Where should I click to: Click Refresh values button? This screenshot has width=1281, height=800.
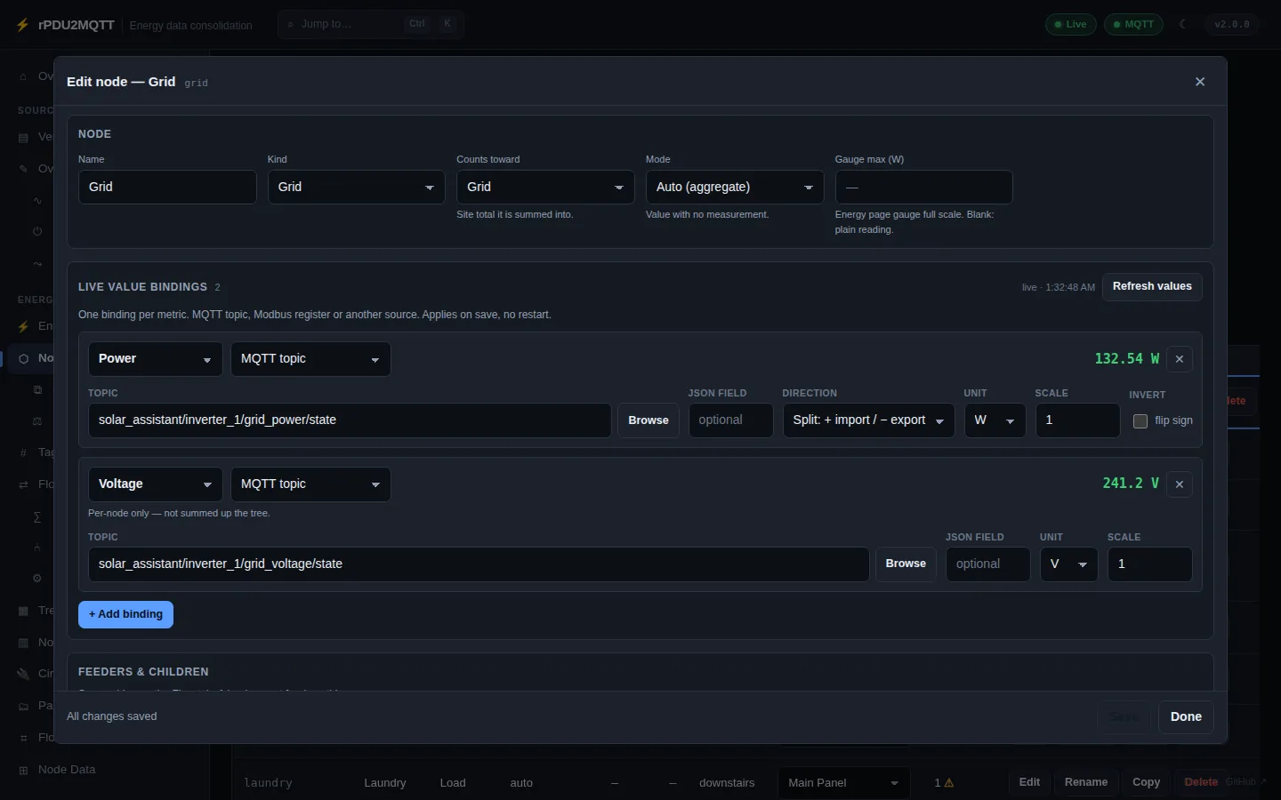tap(1152, 287)
